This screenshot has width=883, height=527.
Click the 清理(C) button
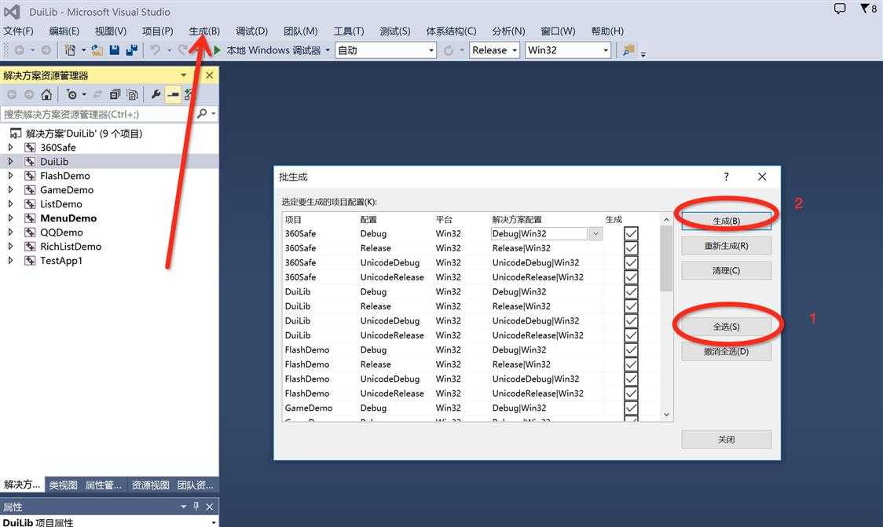click(x=727, y=271)
